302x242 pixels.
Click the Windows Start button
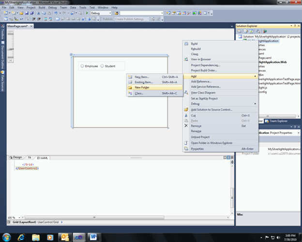[x=6, y=237]
